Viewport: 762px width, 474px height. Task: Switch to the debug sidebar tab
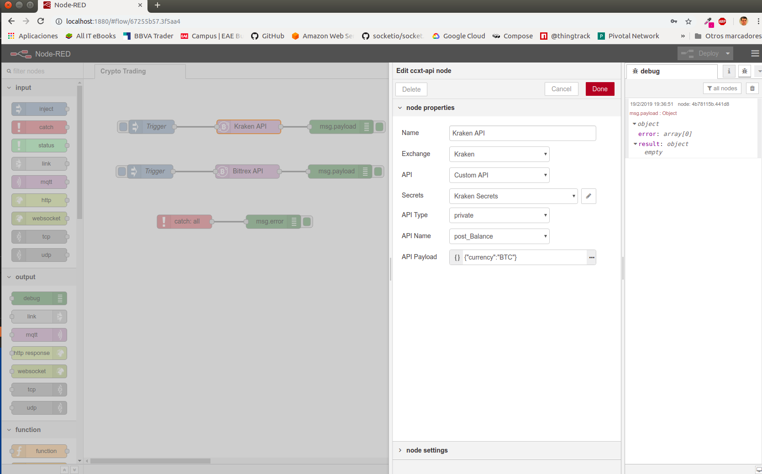click(x=671, y=71)
